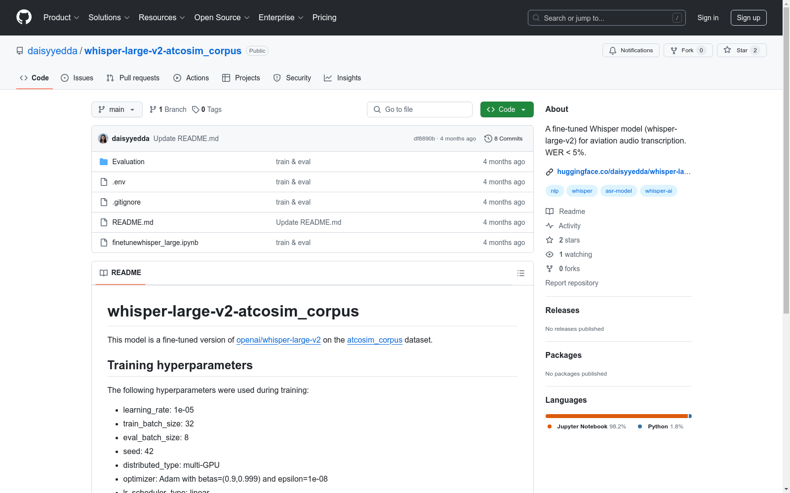Click the Search or jump to field

(x=607, y=18)
